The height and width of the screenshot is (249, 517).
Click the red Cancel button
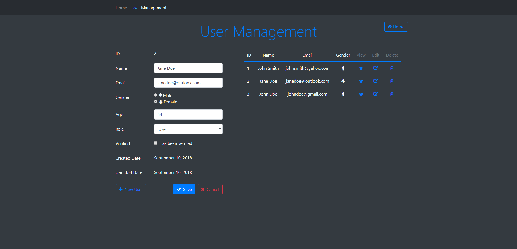[210, 189]
